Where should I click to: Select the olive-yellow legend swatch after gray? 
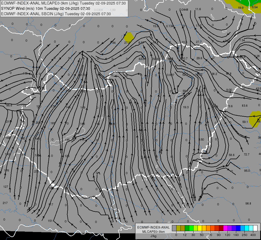(x=178, y=228)
